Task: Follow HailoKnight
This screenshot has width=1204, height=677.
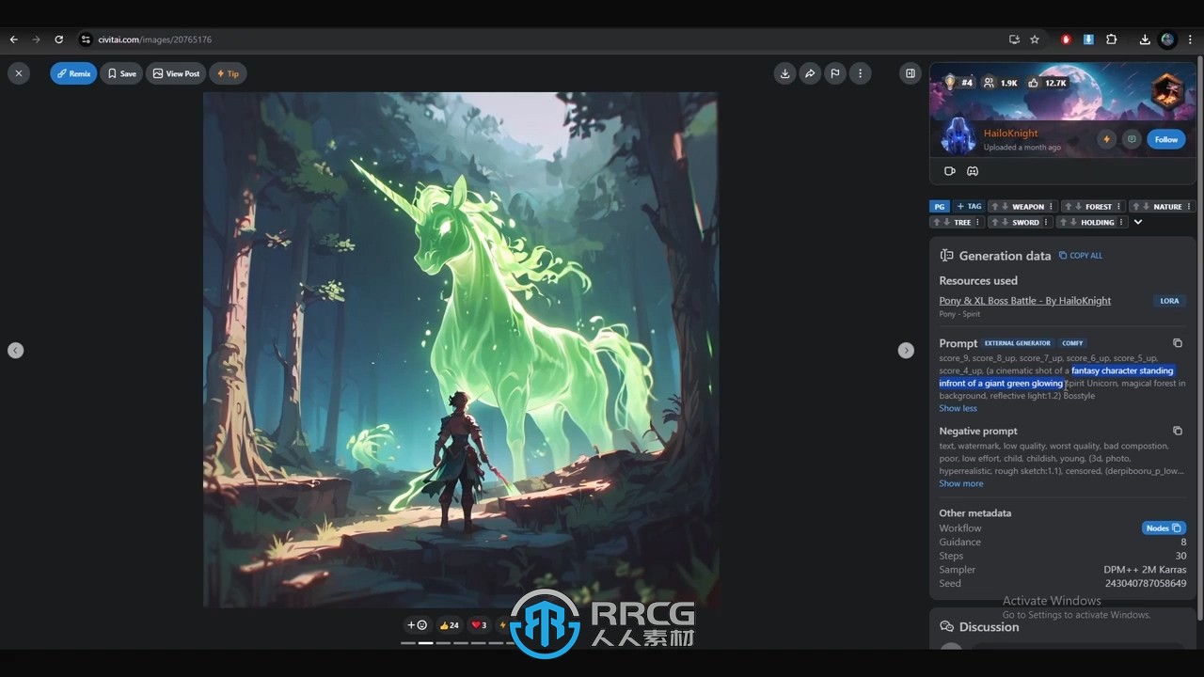Action: [x=1166, y=139]
